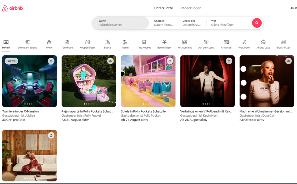Open Verbringe einen VIP-Abend title
297x184 pixels.
coord(206,111)
